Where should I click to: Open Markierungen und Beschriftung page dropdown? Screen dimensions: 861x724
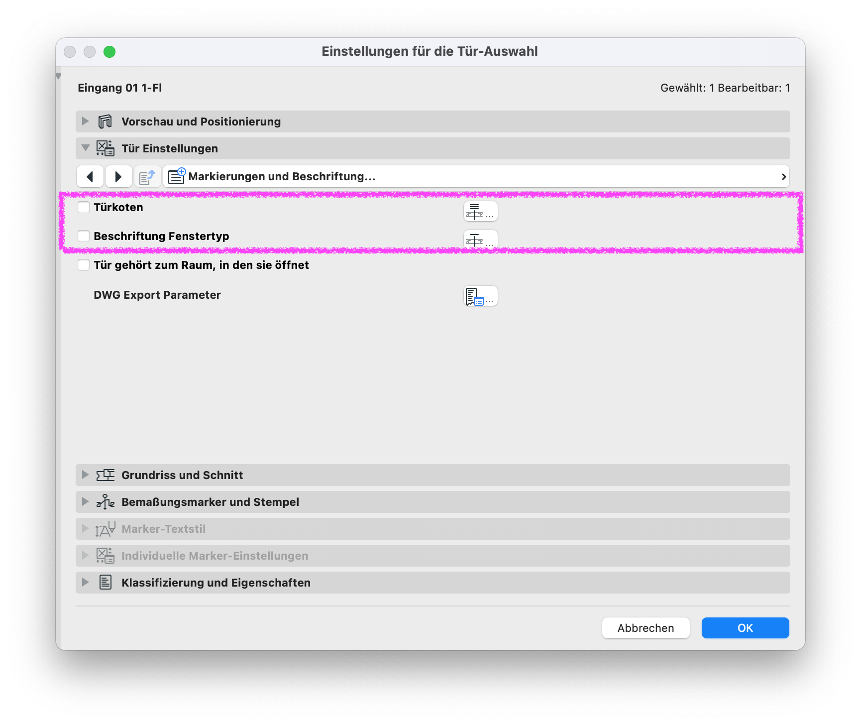point(476,176)
